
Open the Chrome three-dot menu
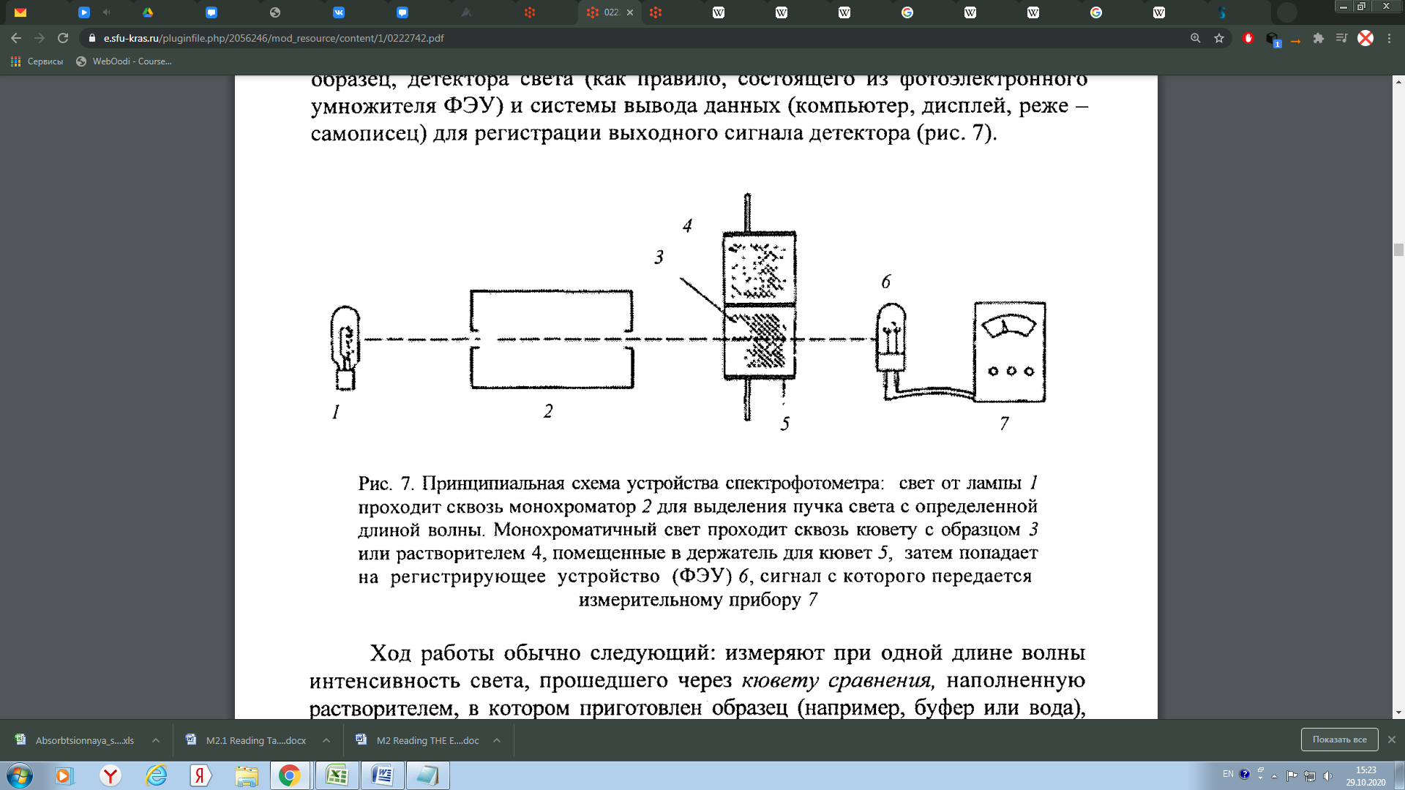1389,38
